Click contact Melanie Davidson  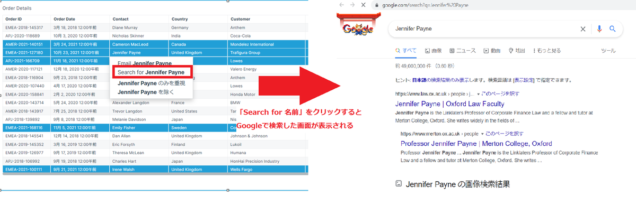(129, 119)
